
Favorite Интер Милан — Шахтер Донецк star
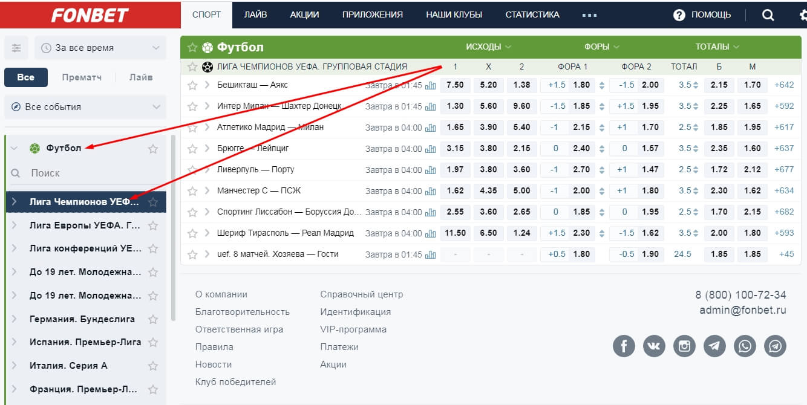click(192, 106)
